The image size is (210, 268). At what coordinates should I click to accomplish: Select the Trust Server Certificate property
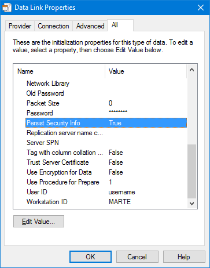coord(106,162)
